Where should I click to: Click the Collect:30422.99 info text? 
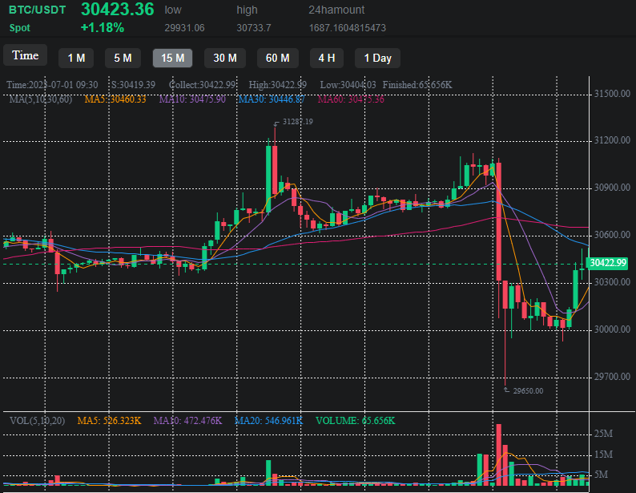tap(202, 85)
